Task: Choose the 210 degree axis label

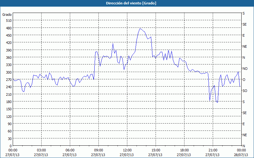Action: pos(9,94)
